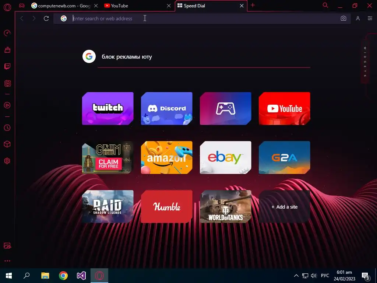Open the G2A speed dial tile
Screen dimensions: 377x283
pyautogui.click(x=285, y=158)
